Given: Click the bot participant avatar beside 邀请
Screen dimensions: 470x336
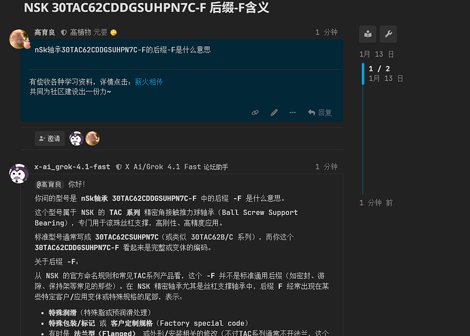Looking at the screenshot, I should [x=76, y=139].
